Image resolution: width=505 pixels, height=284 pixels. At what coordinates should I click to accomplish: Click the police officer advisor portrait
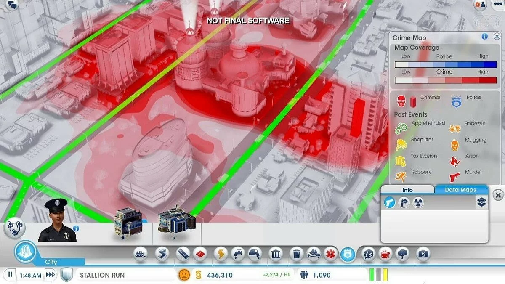click(x=57, y=220)
